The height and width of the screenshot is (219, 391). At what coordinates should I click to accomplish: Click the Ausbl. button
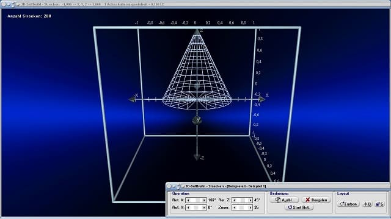[x=284, y=200]
